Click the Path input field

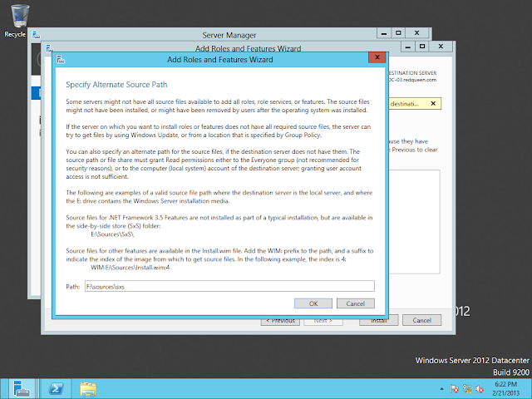[x=229, y=286]
